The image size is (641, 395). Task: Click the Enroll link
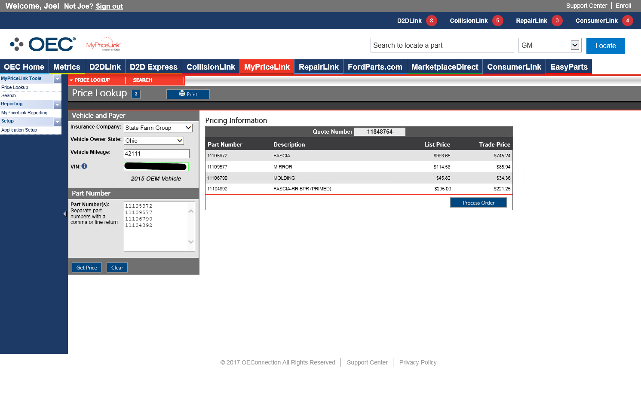point(623,6)
